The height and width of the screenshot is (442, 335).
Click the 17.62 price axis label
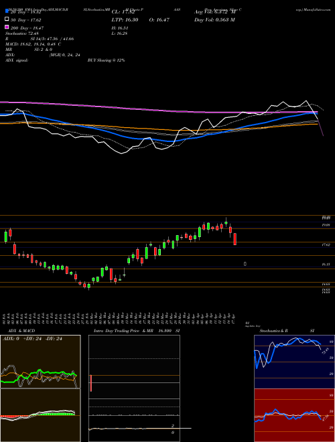coord(326,245)
